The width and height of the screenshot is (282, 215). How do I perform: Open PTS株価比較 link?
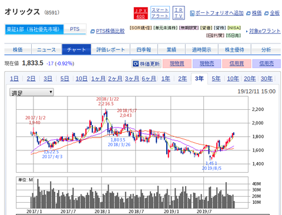tap(110, 31)
